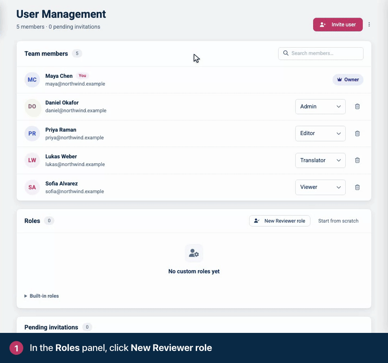Focus the Search members field
Viewport: 388px width, 363px height.
321,53
